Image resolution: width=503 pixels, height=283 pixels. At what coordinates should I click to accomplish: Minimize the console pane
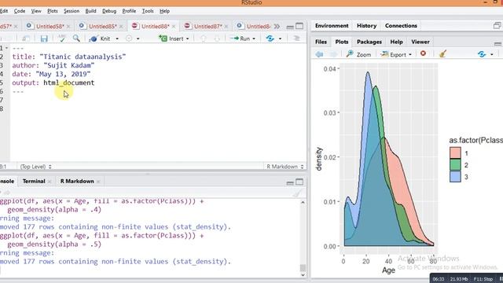point(290,182)
